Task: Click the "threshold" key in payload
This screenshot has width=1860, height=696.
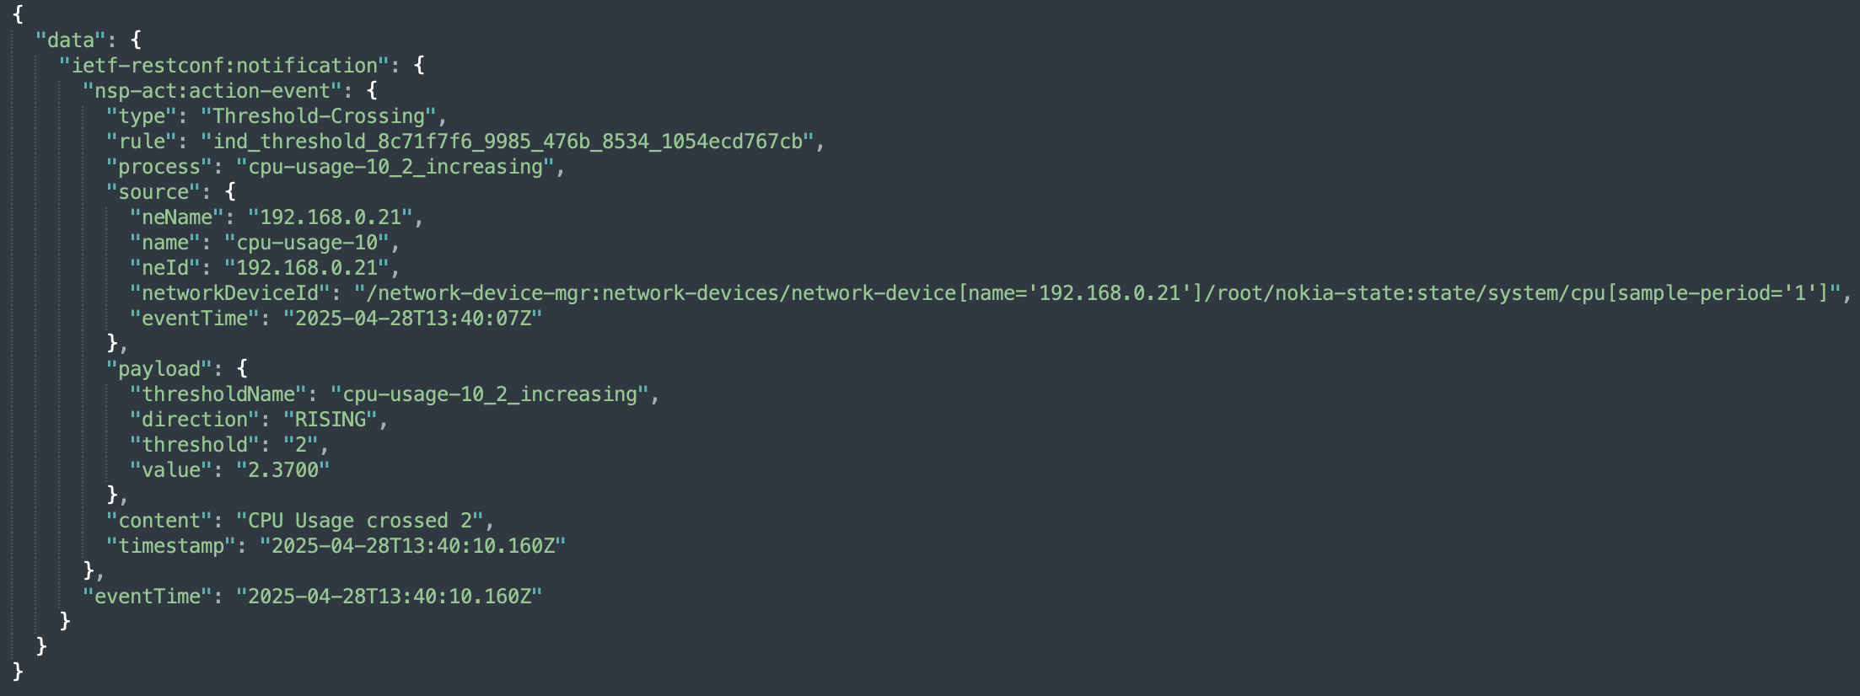Action: 194,445
